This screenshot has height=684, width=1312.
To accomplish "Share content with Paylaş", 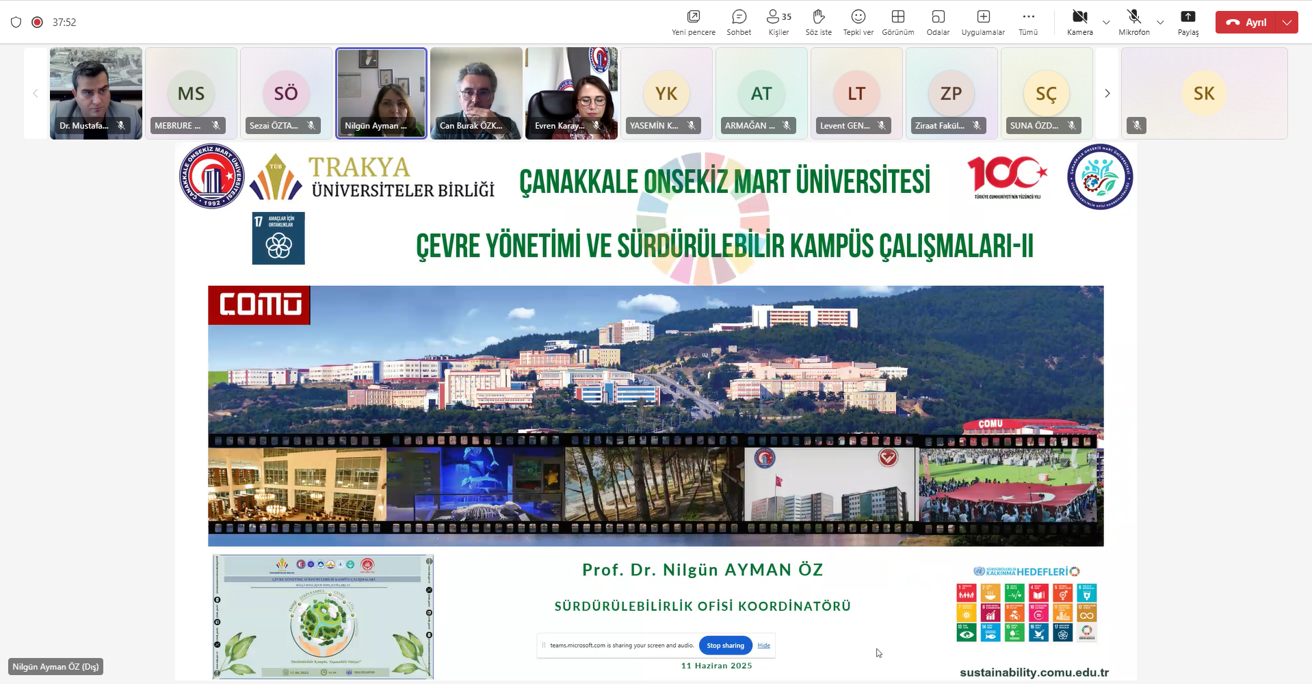I will 1188,22.
